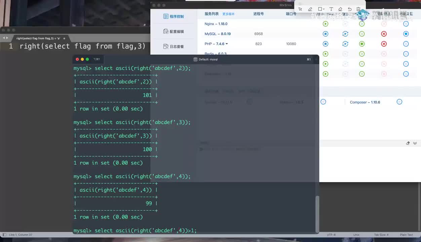Screen dimensions: 421x242
Task: Select the text annotation tool
Action: click(x=331, y=9)
